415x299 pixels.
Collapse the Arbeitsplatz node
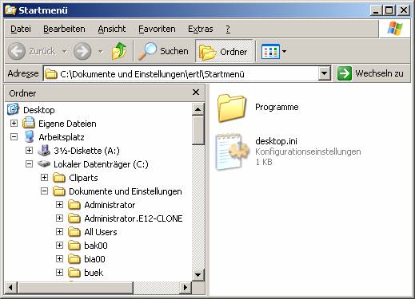[14, 137]
